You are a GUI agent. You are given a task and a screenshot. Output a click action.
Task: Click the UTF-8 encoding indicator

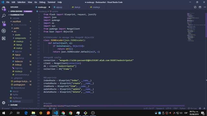click(169, 109)
